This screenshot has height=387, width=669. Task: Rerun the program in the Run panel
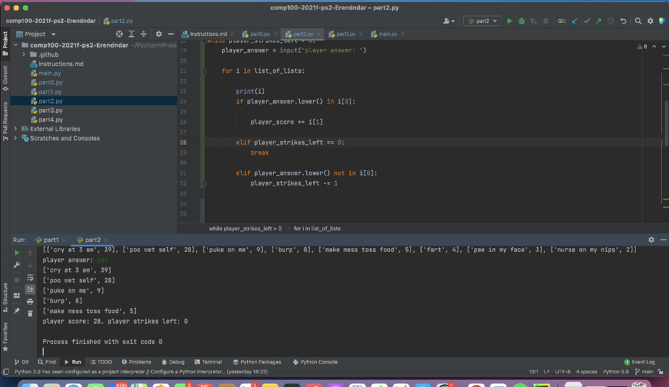(16, 252)
